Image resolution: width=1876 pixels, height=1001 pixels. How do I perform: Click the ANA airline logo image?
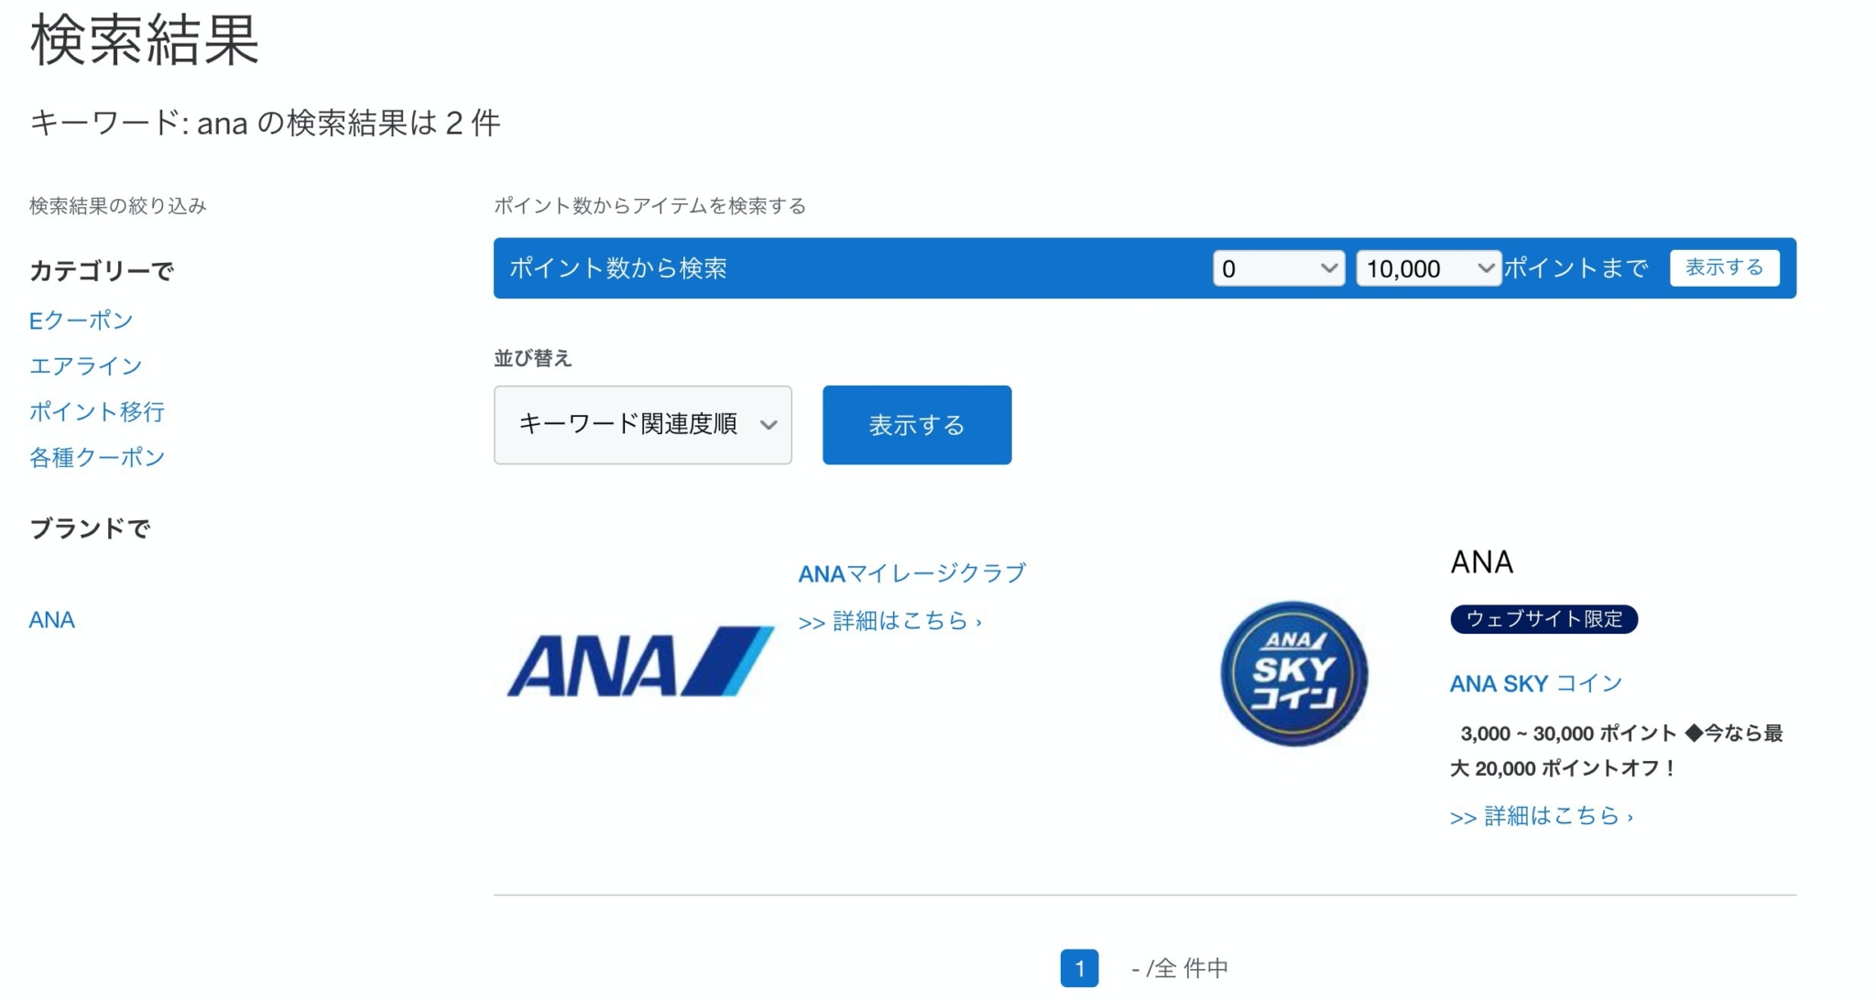[640, 661]
